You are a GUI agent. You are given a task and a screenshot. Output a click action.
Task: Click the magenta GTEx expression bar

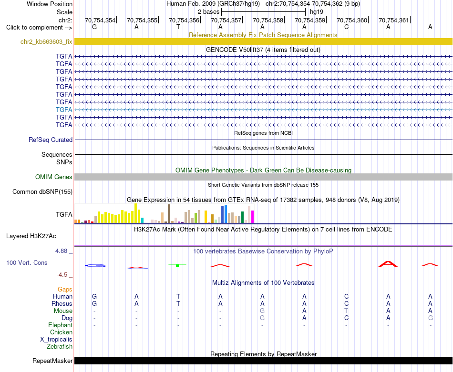point(252,217)
